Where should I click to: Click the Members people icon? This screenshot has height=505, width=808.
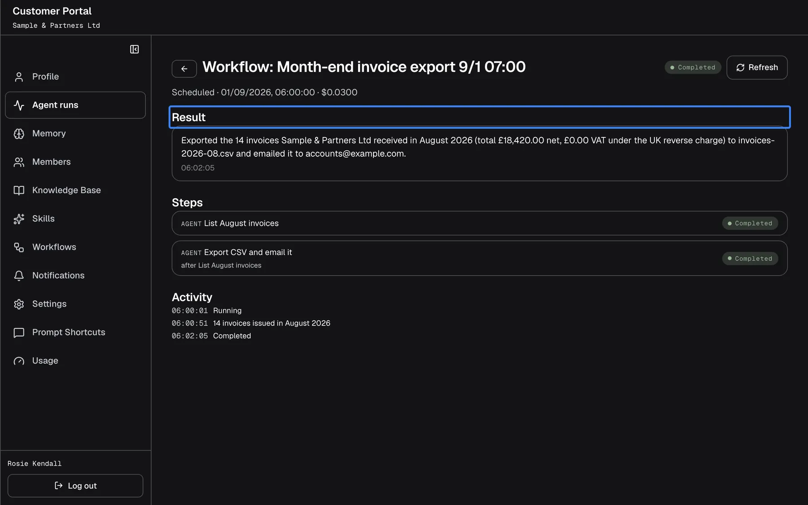point(19,162)
